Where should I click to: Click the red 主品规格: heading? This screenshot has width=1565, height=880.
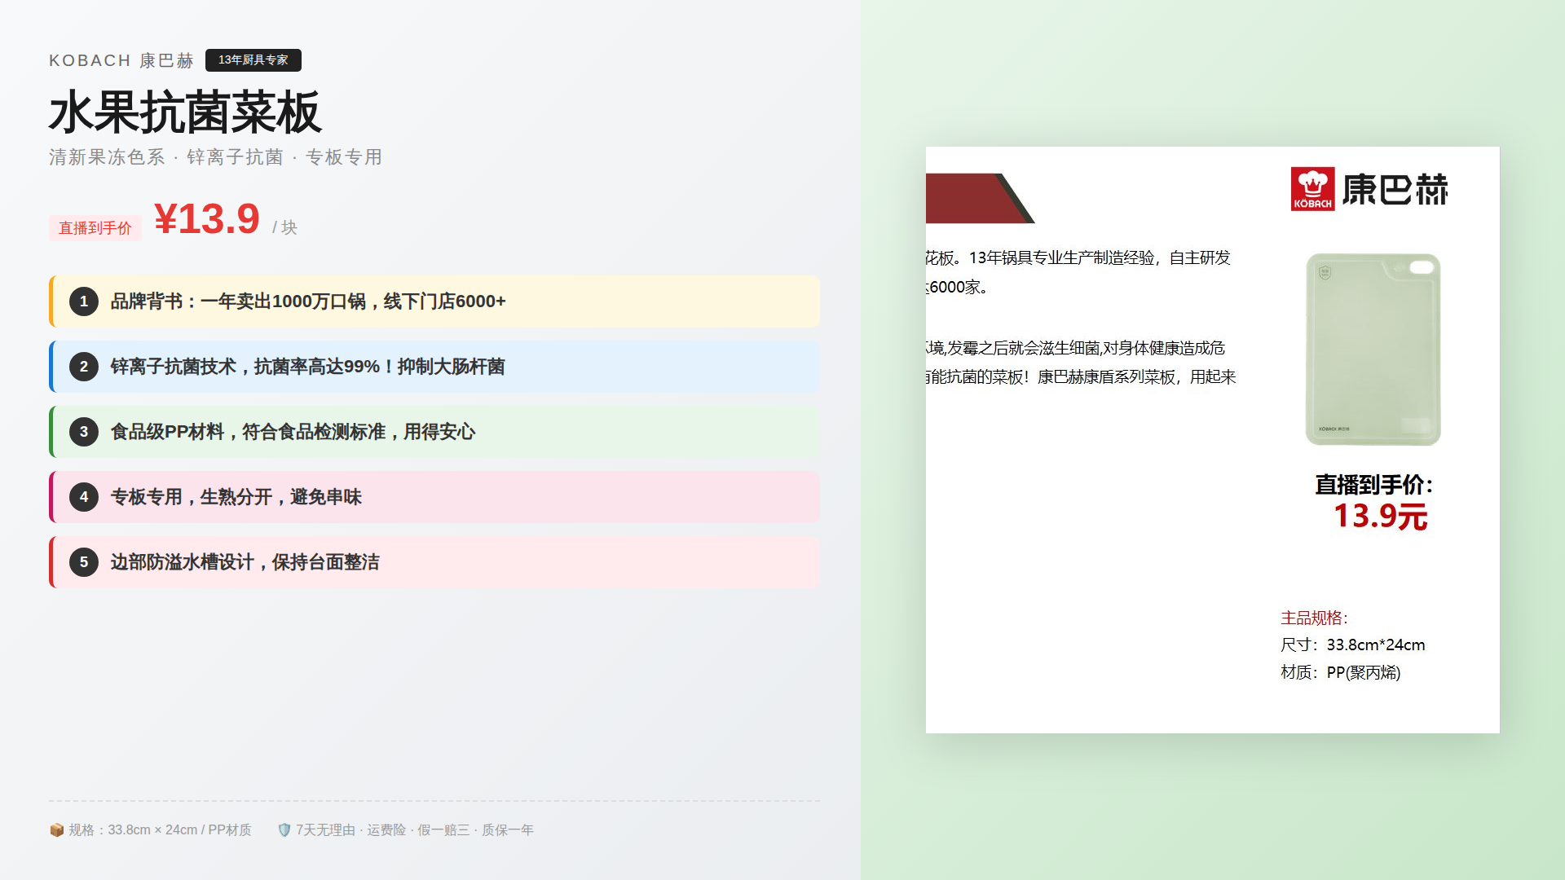pyautogui.click(x=1314, y=618)
